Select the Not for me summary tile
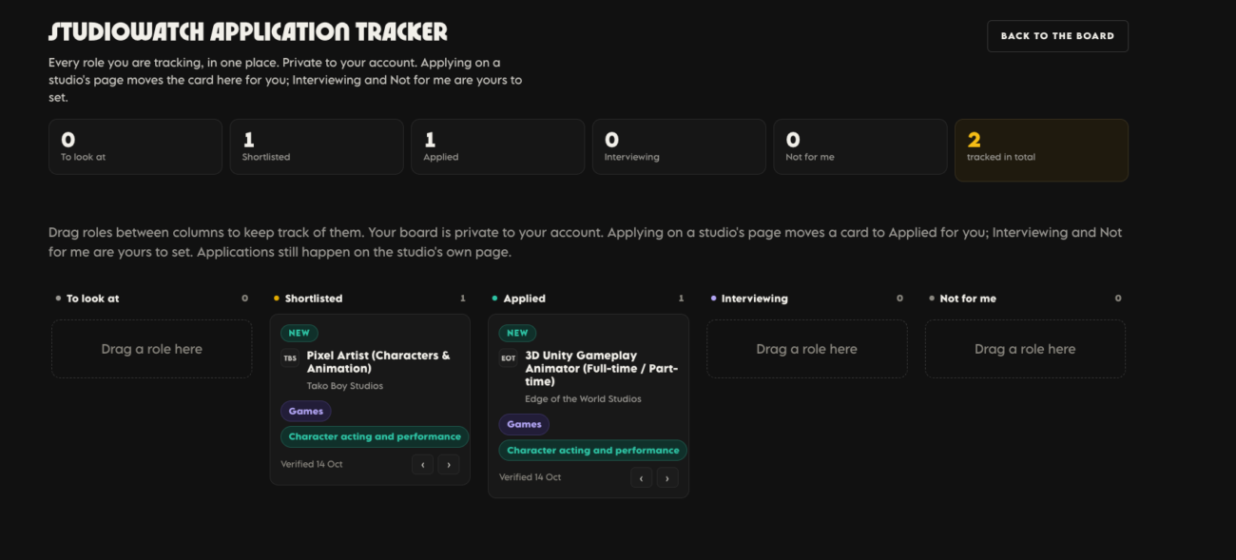The width and height of the screenshot is (1236, 560). tap(860, 146)
